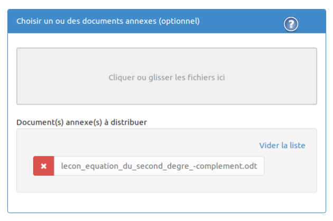Click the blue panel header bar
Screen dimensions: 333x221
pyautogui.click(x=166, y=21)
